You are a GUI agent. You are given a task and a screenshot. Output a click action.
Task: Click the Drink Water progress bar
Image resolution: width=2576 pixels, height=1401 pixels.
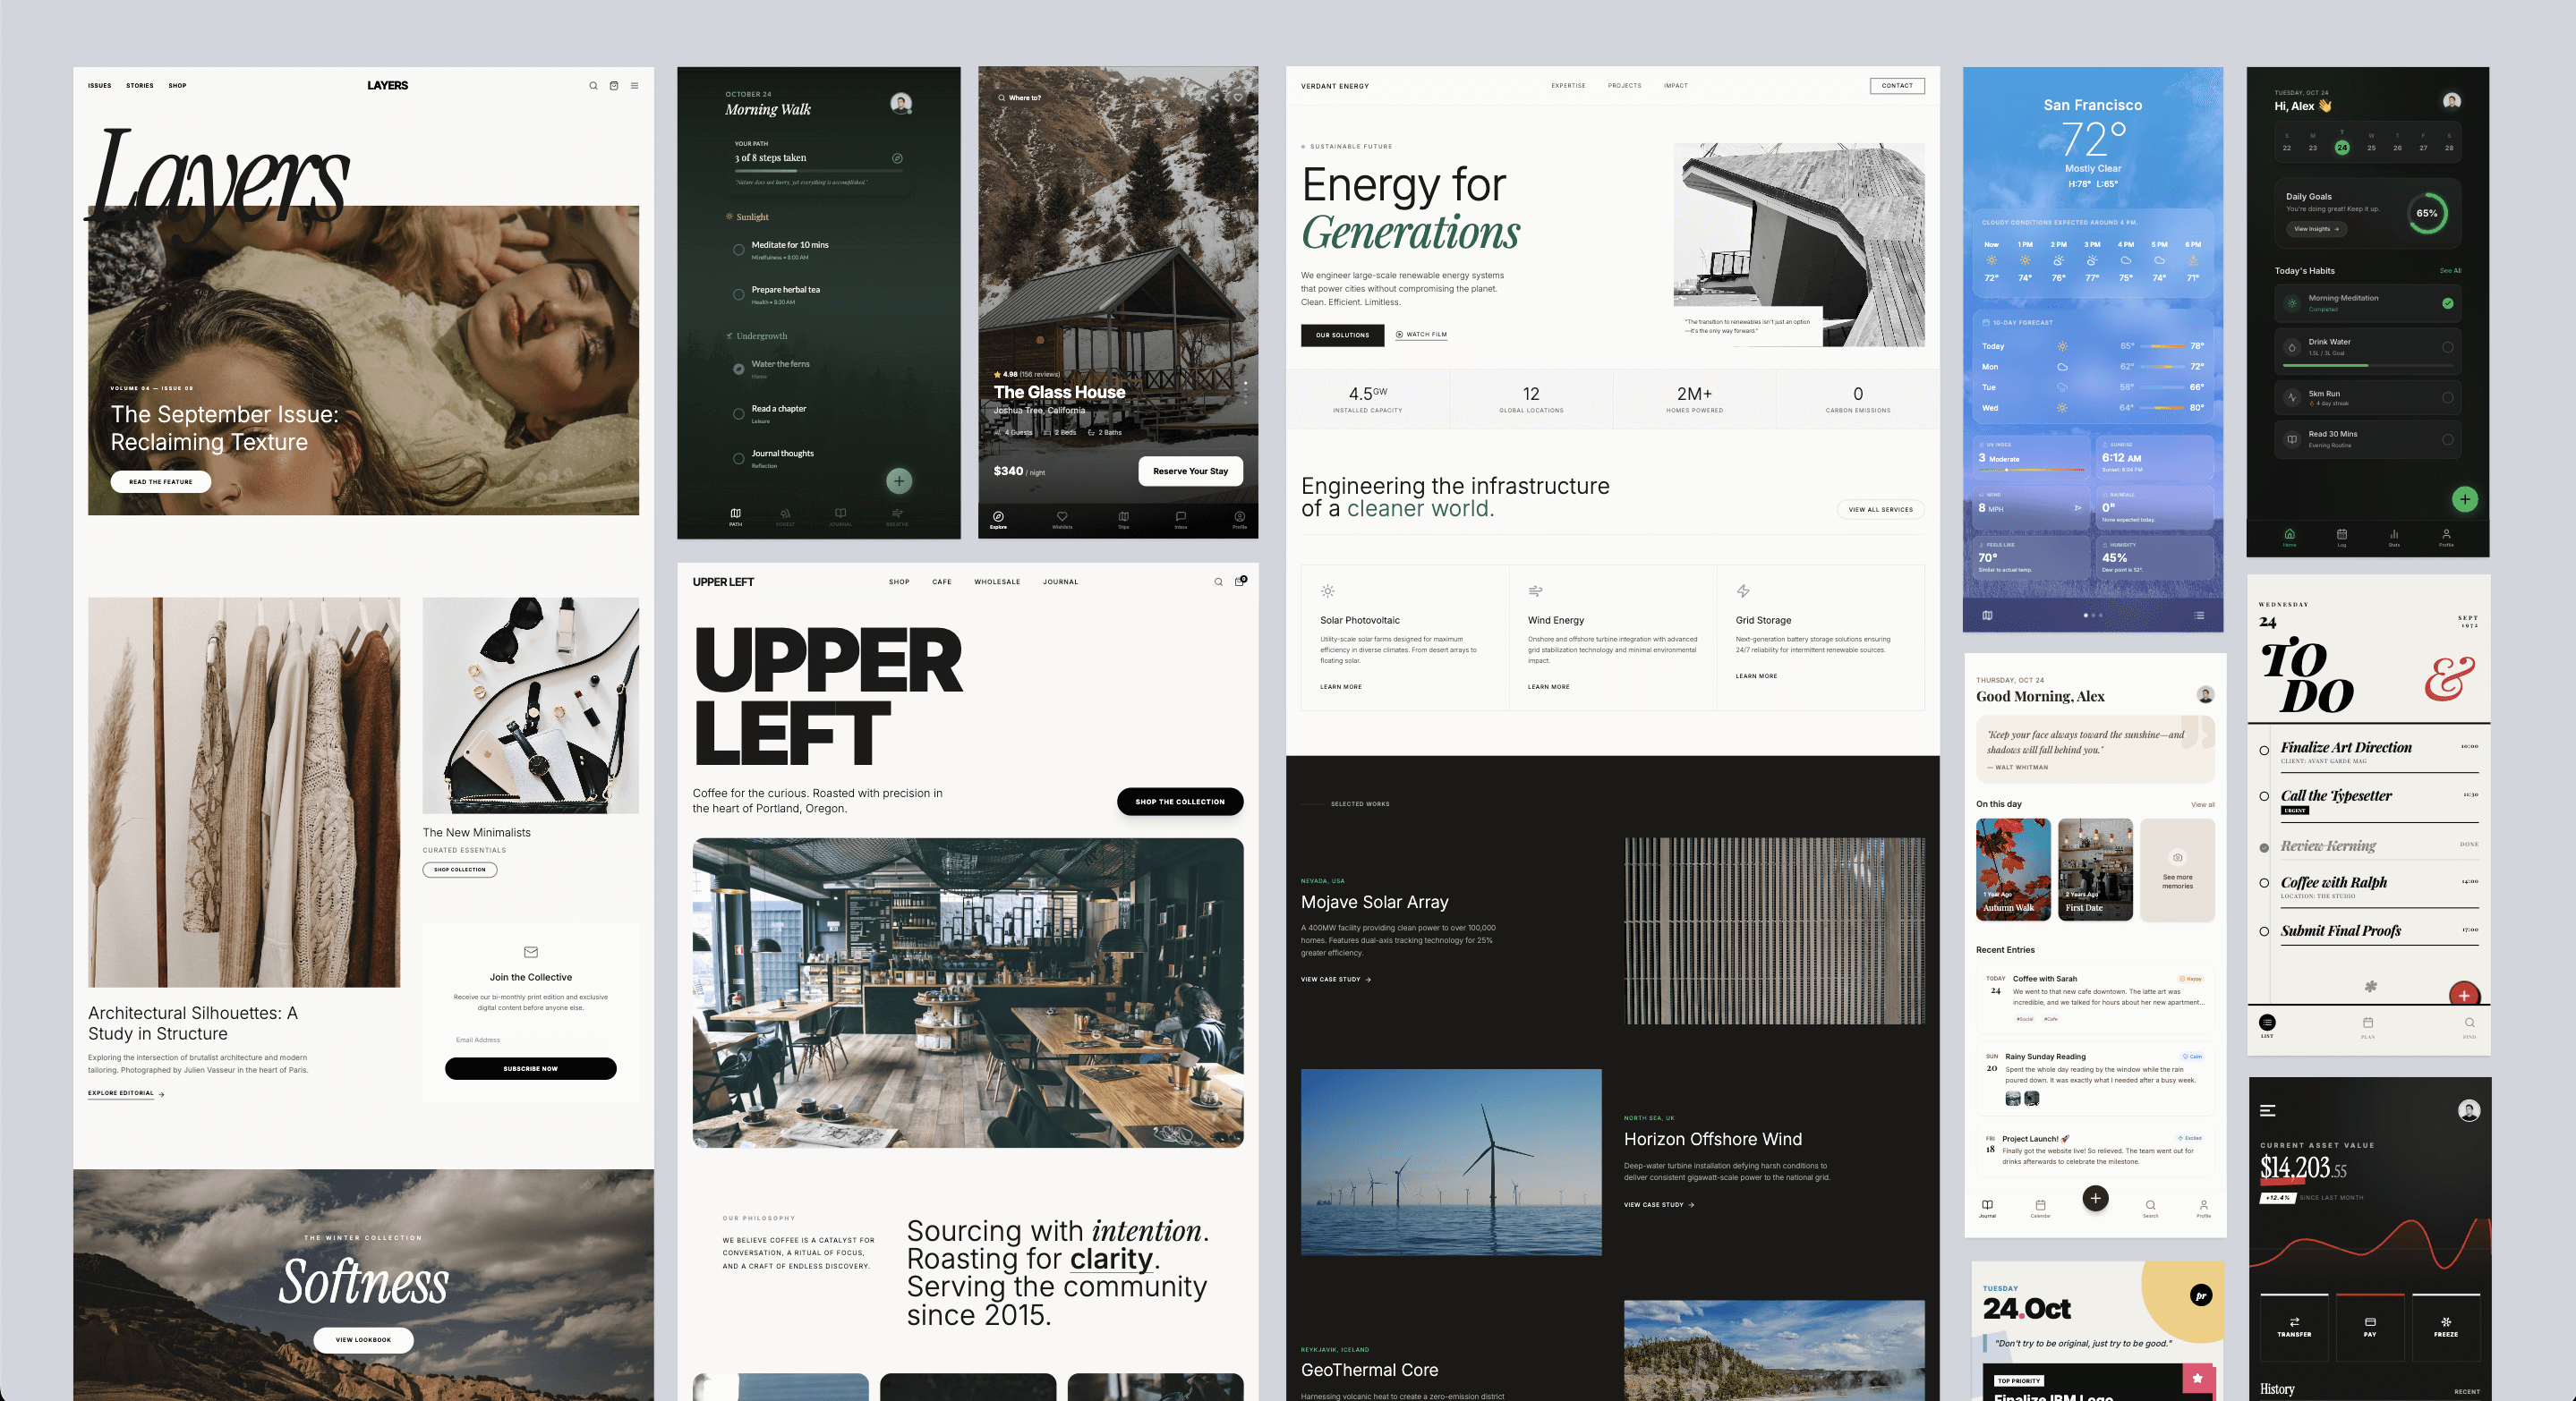[x=2365, y=366]
